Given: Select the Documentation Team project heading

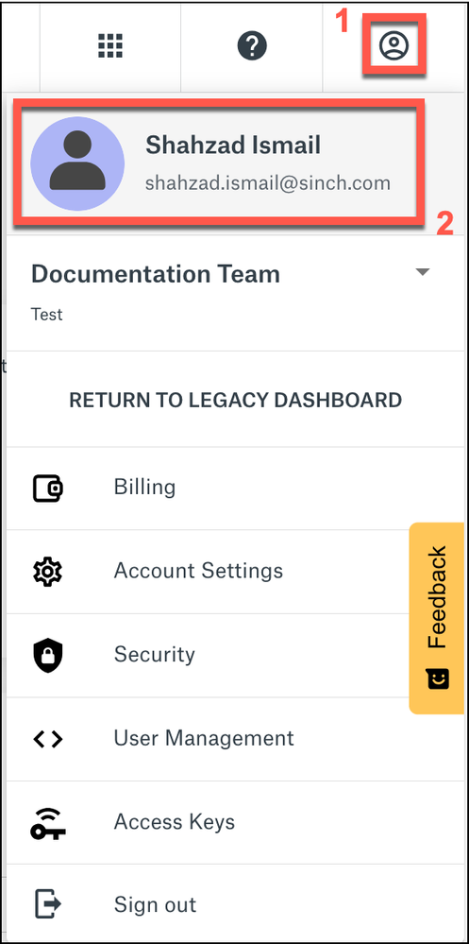Looking at the screenshot, I should pyautogui.click(x=156, y=274).
